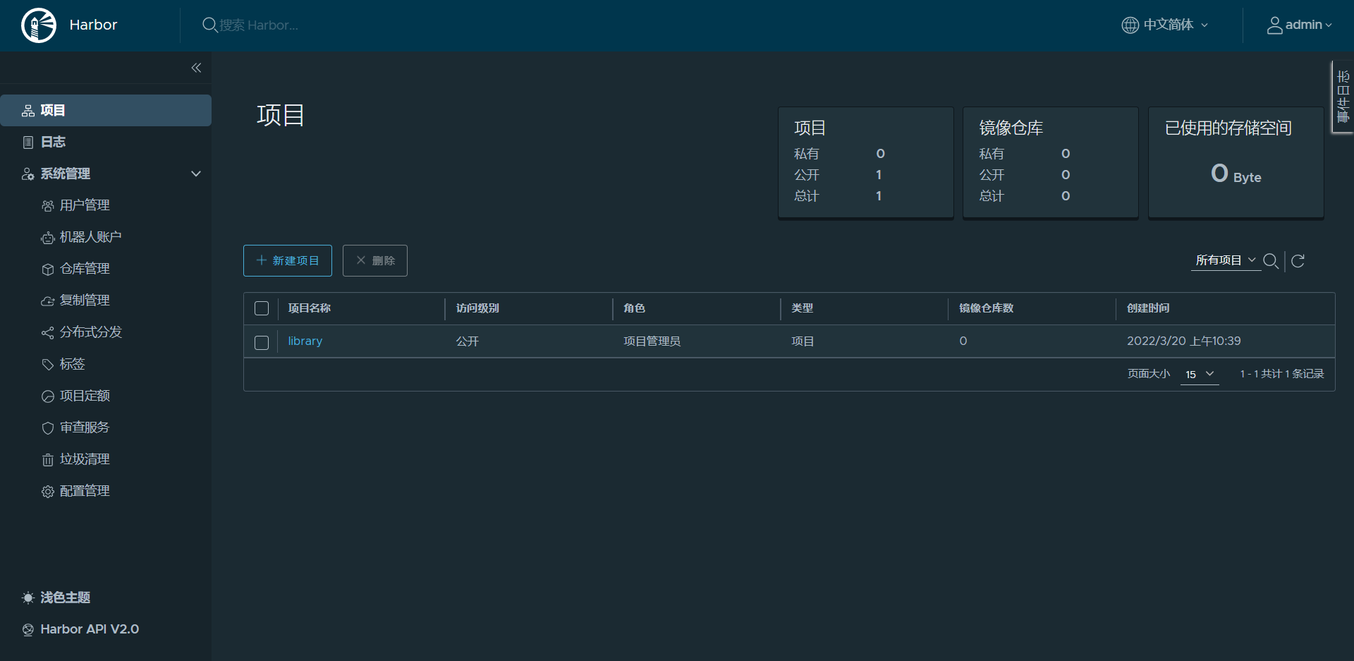Click the 新建项目 button
Screen dimensions: 1354x661
point(287,260)
